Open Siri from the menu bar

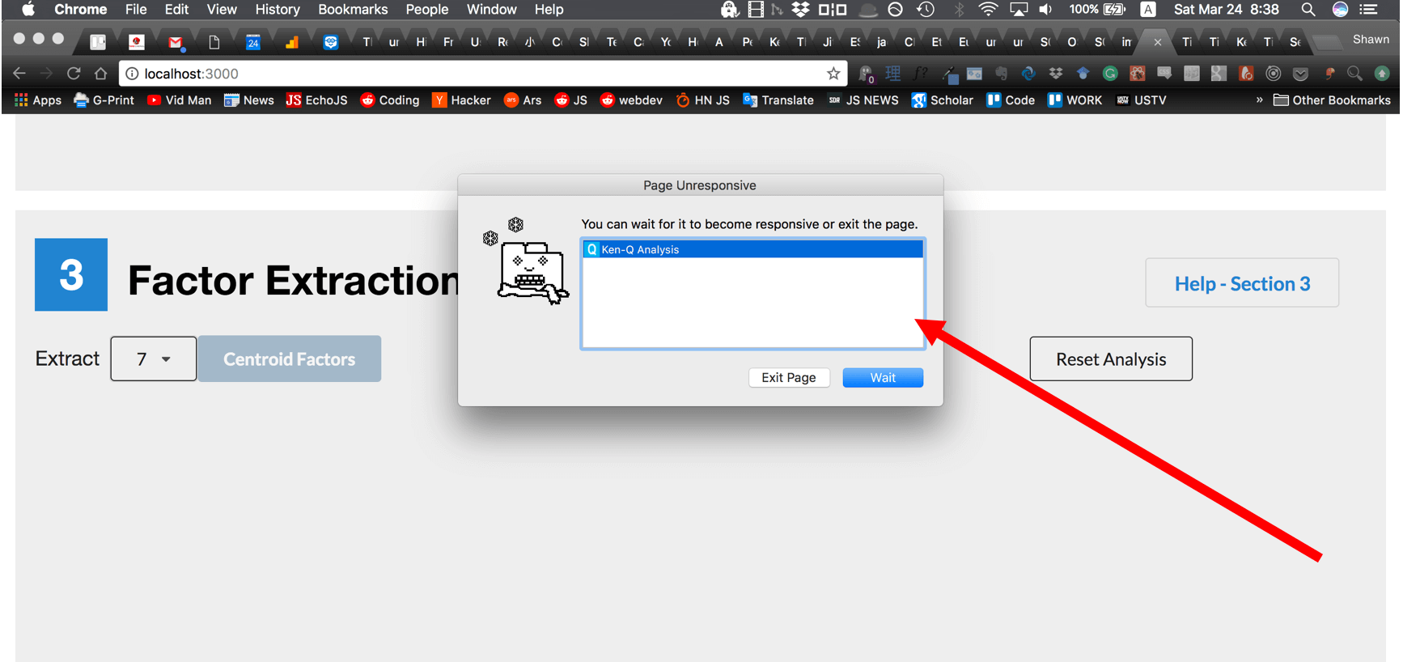pyautogui.click(x=1340, y=10)
